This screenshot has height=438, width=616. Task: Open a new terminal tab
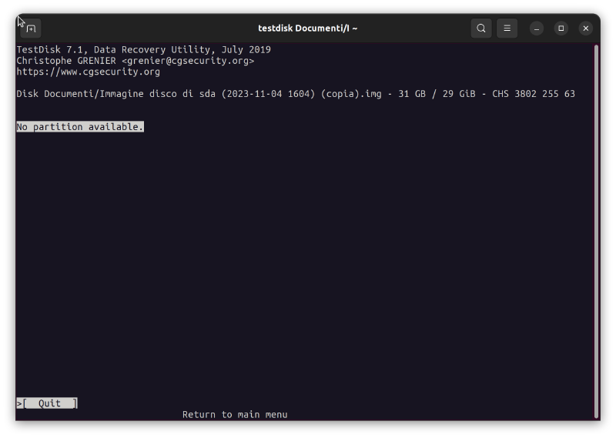pos(31,28)
